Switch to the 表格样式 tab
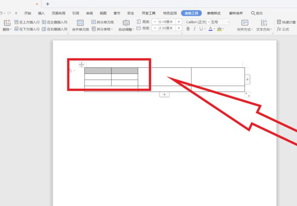This screenshot has height=206, width=297. 214,13
